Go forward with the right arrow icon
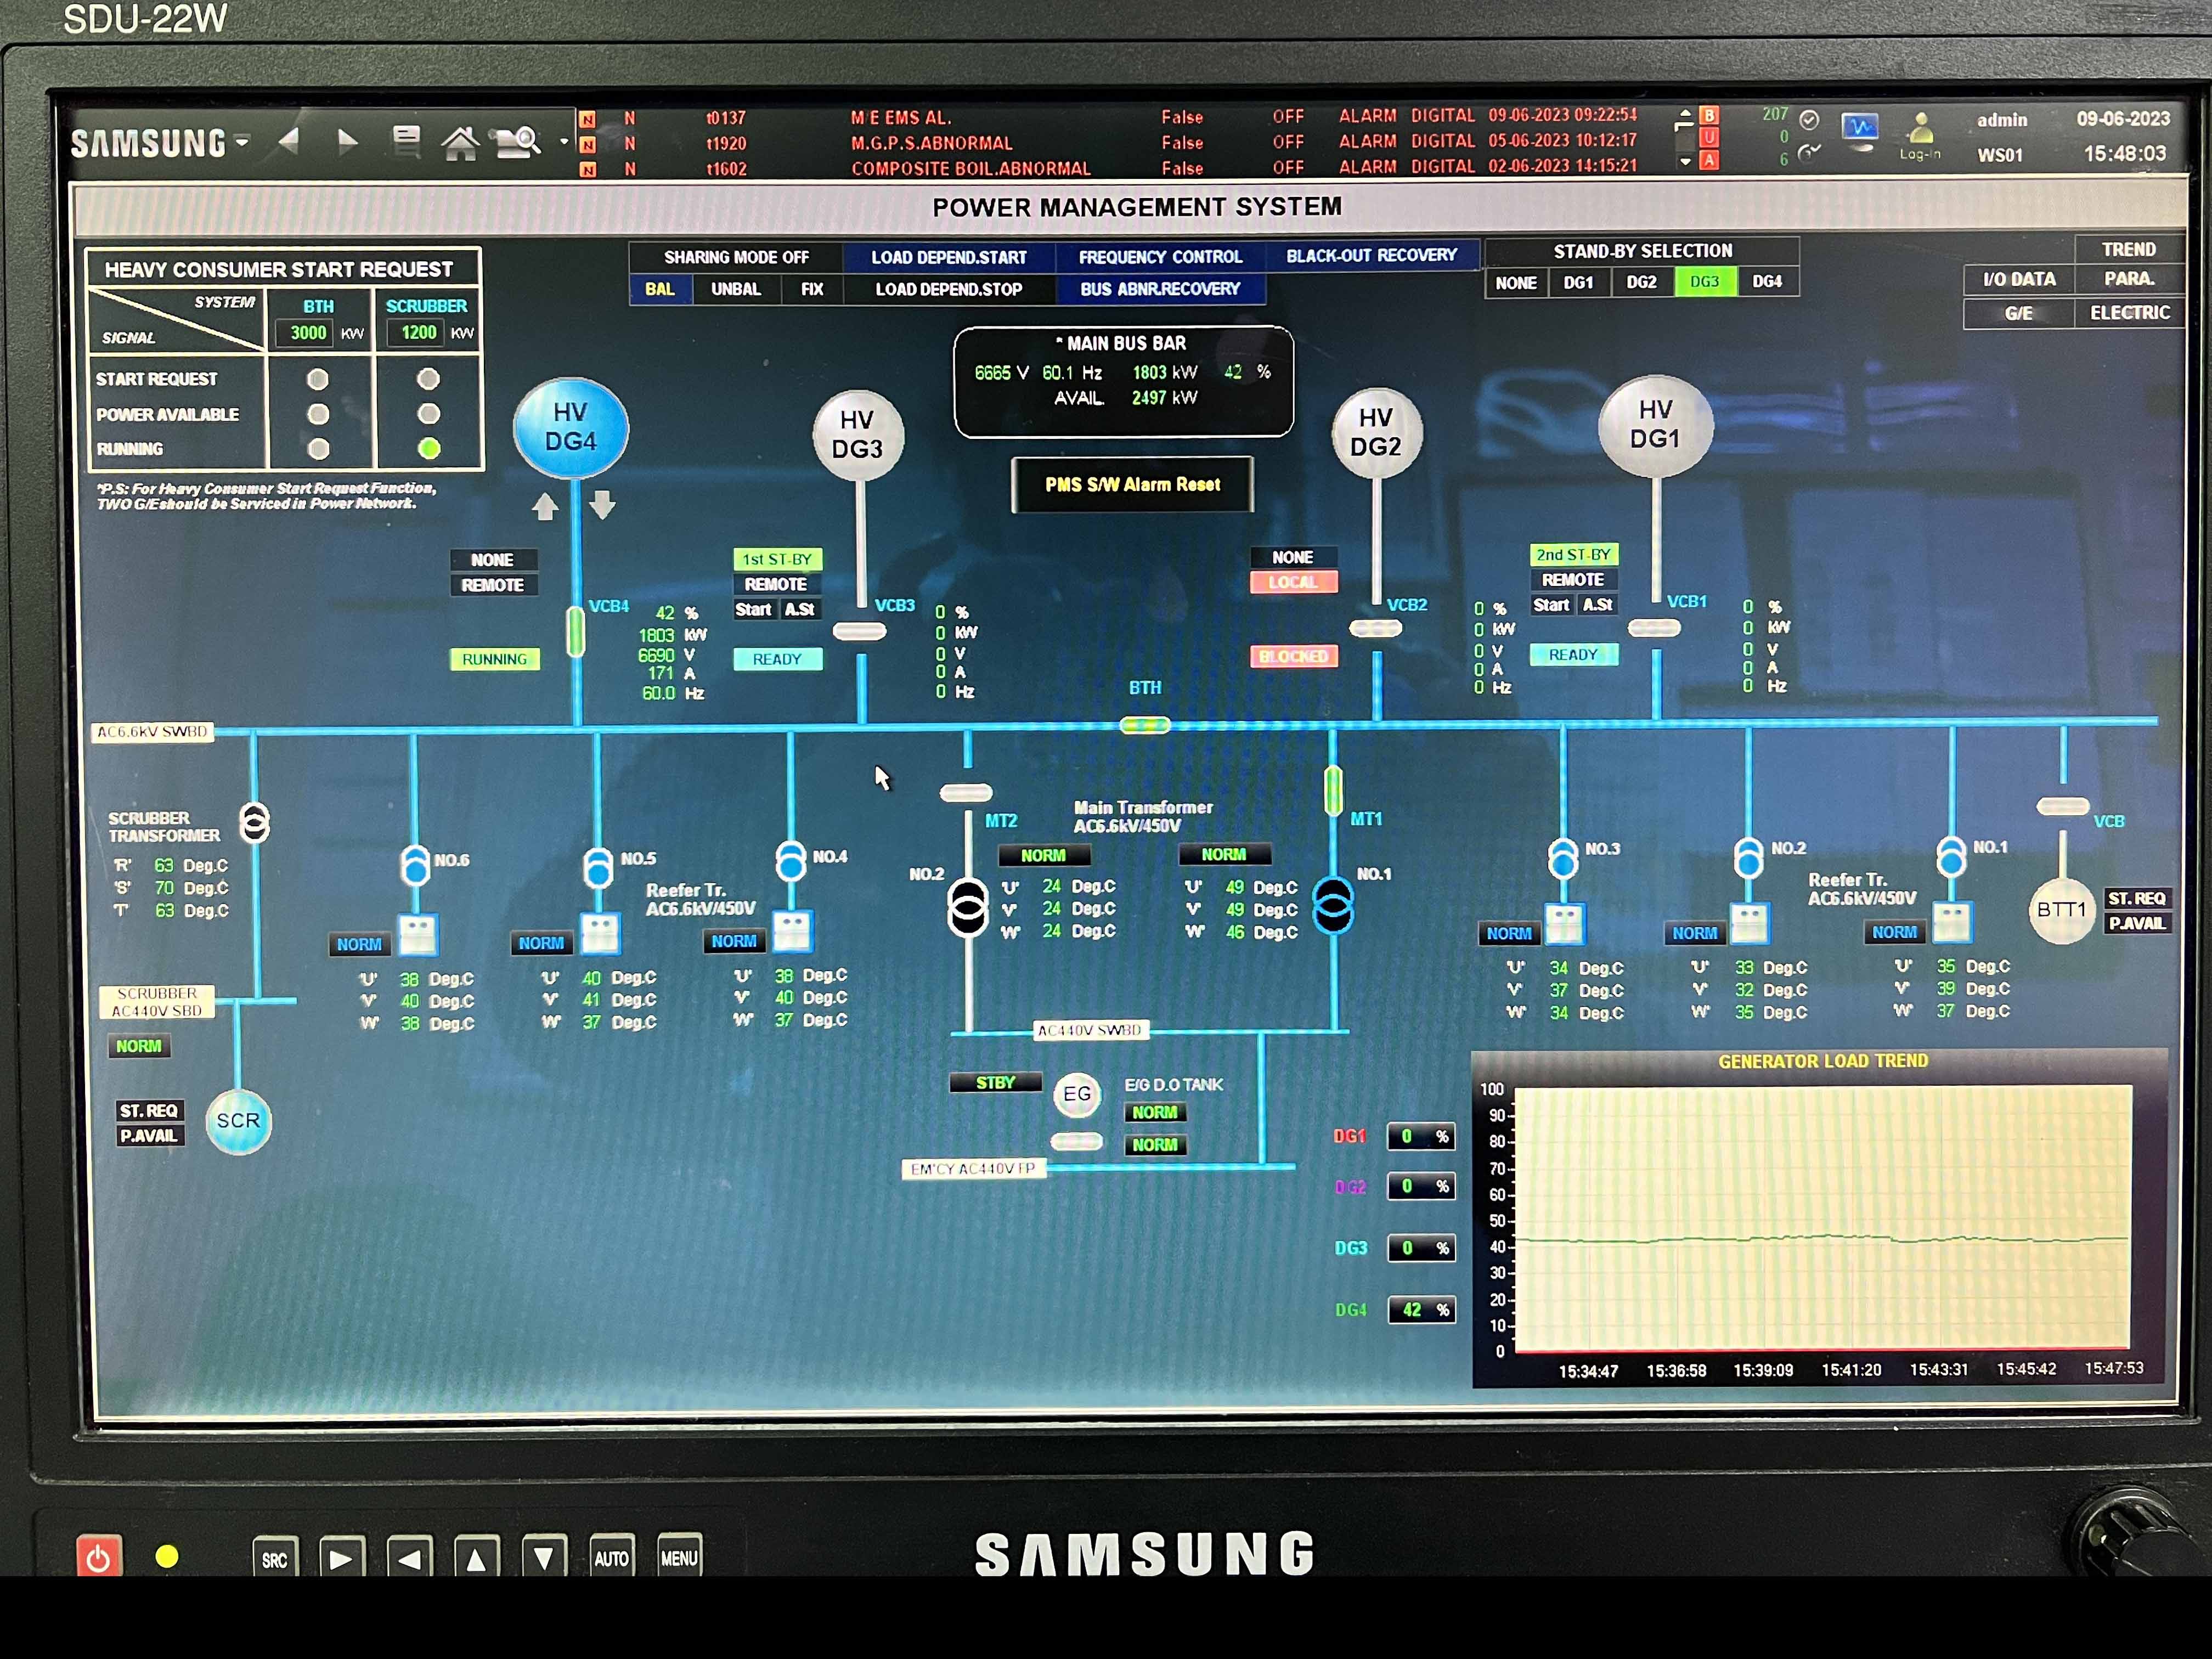The width and height of the screenshot is (2212, 1659). [347, 142]
